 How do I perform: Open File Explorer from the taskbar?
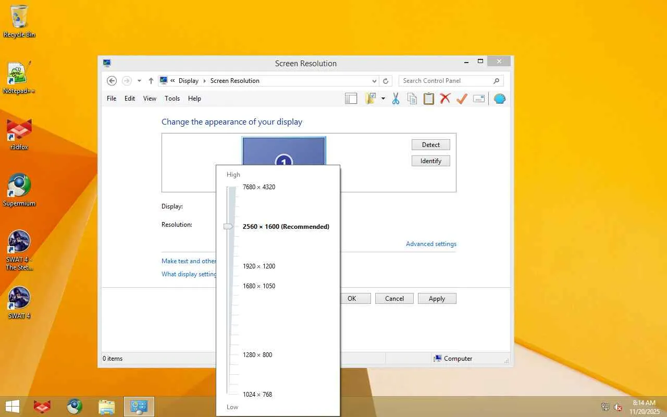[x=107, y=407]
